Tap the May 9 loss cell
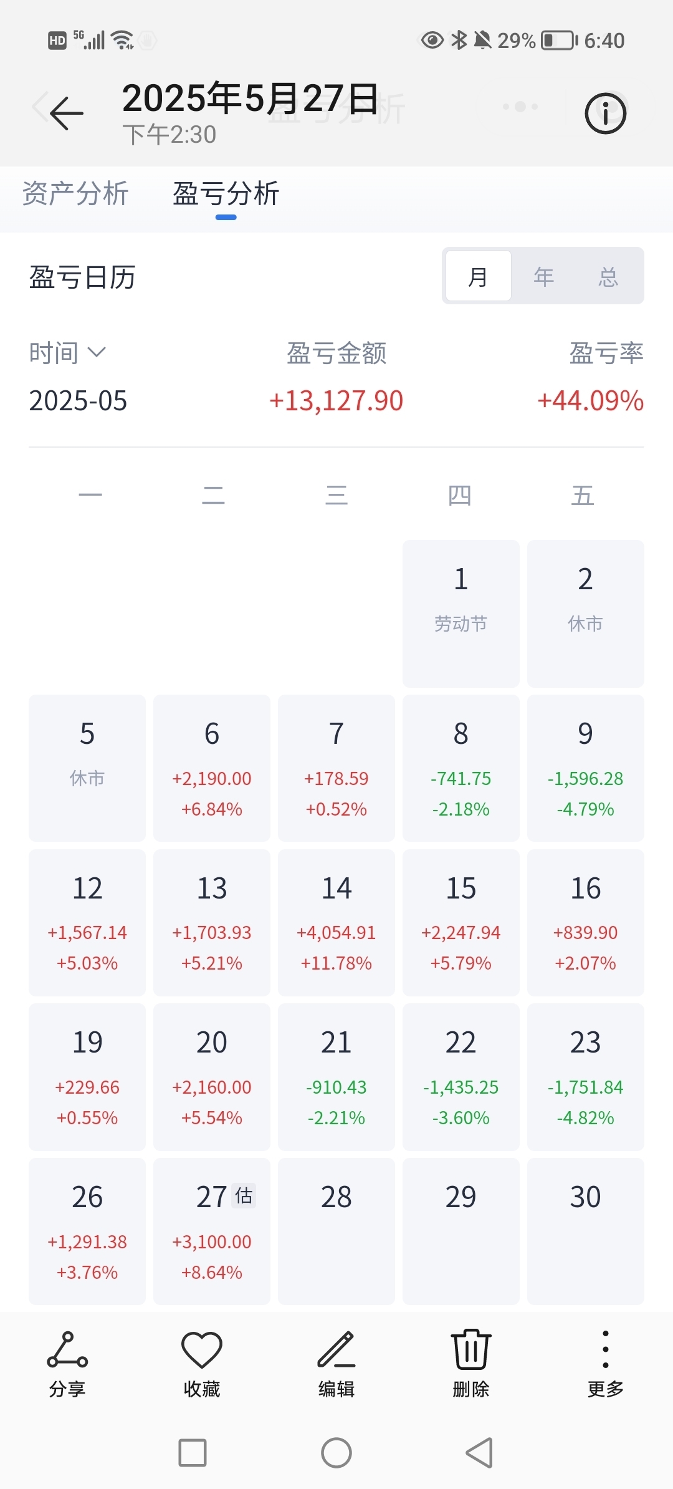673x1489 pixels. 585,768
